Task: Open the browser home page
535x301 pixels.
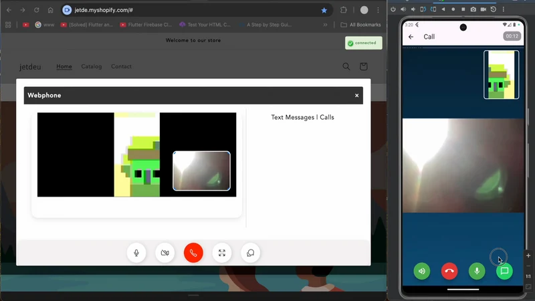Action: [51, 10]
